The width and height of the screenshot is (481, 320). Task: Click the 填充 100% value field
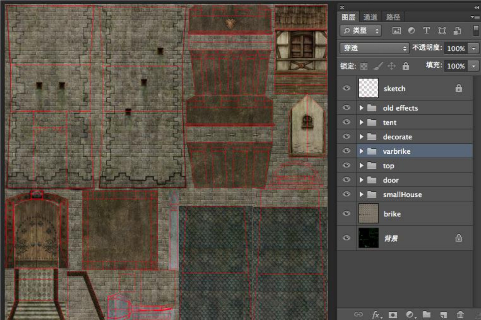pyautogui.click(x=456, y=66)
